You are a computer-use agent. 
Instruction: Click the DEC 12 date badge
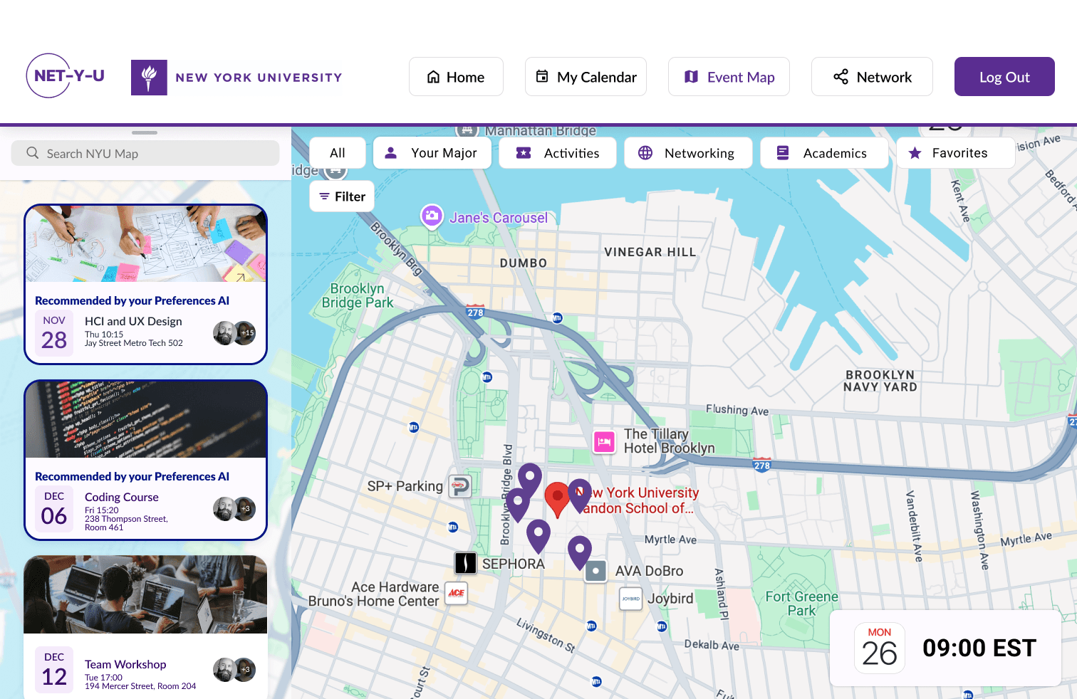pyautogui.click(x=54, y=670)
